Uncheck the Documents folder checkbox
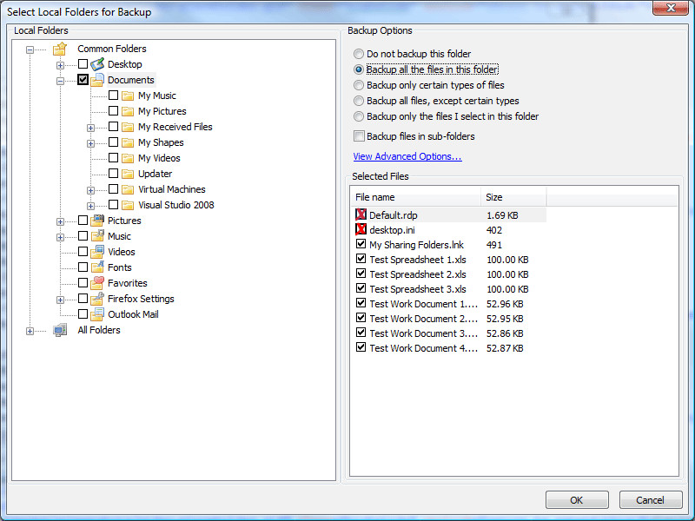Image resolution: width=695 pixels, height=521 pixels. [83, 80]
